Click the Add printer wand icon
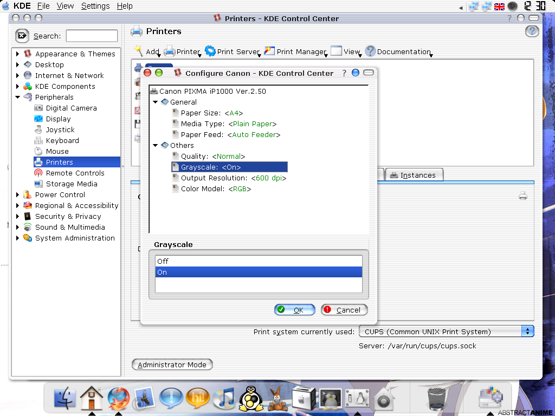The height and width of the screenshot is (416, 555). pyautogui.click(x=139, y=51)
